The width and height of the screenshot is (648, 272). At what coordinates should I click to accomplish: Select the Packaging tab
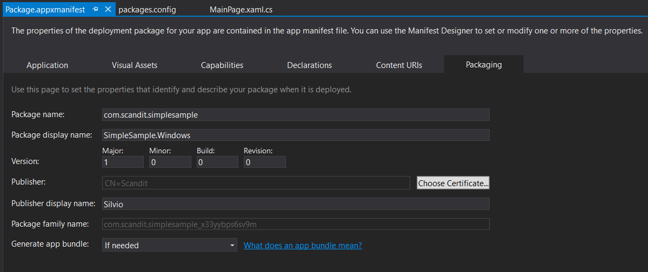[x=484, y=64]
